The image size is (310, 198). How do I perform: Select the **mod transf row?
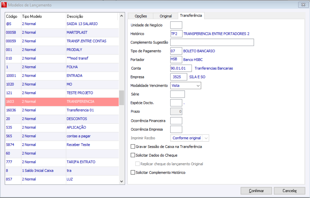point(62,58)
